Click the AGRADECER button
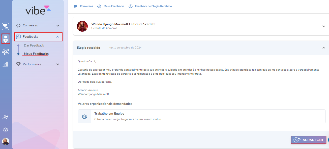The width and height of the screenshot is (329, 149). (x=309, y=140)
